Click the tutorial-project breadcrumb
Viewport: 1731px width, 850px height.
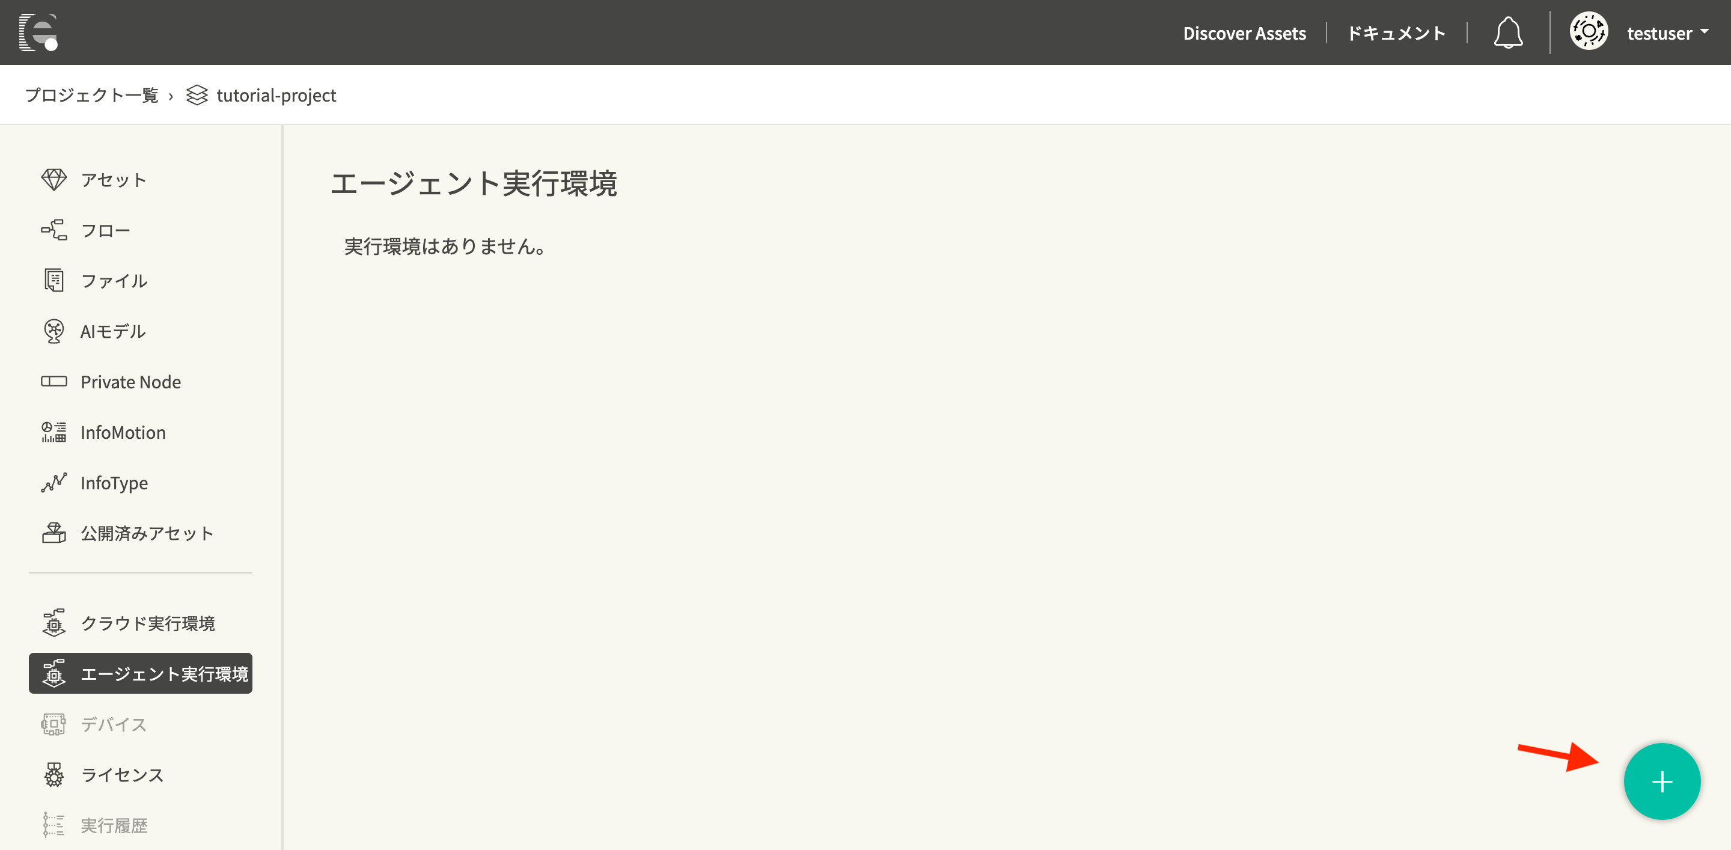pos(276,96)
